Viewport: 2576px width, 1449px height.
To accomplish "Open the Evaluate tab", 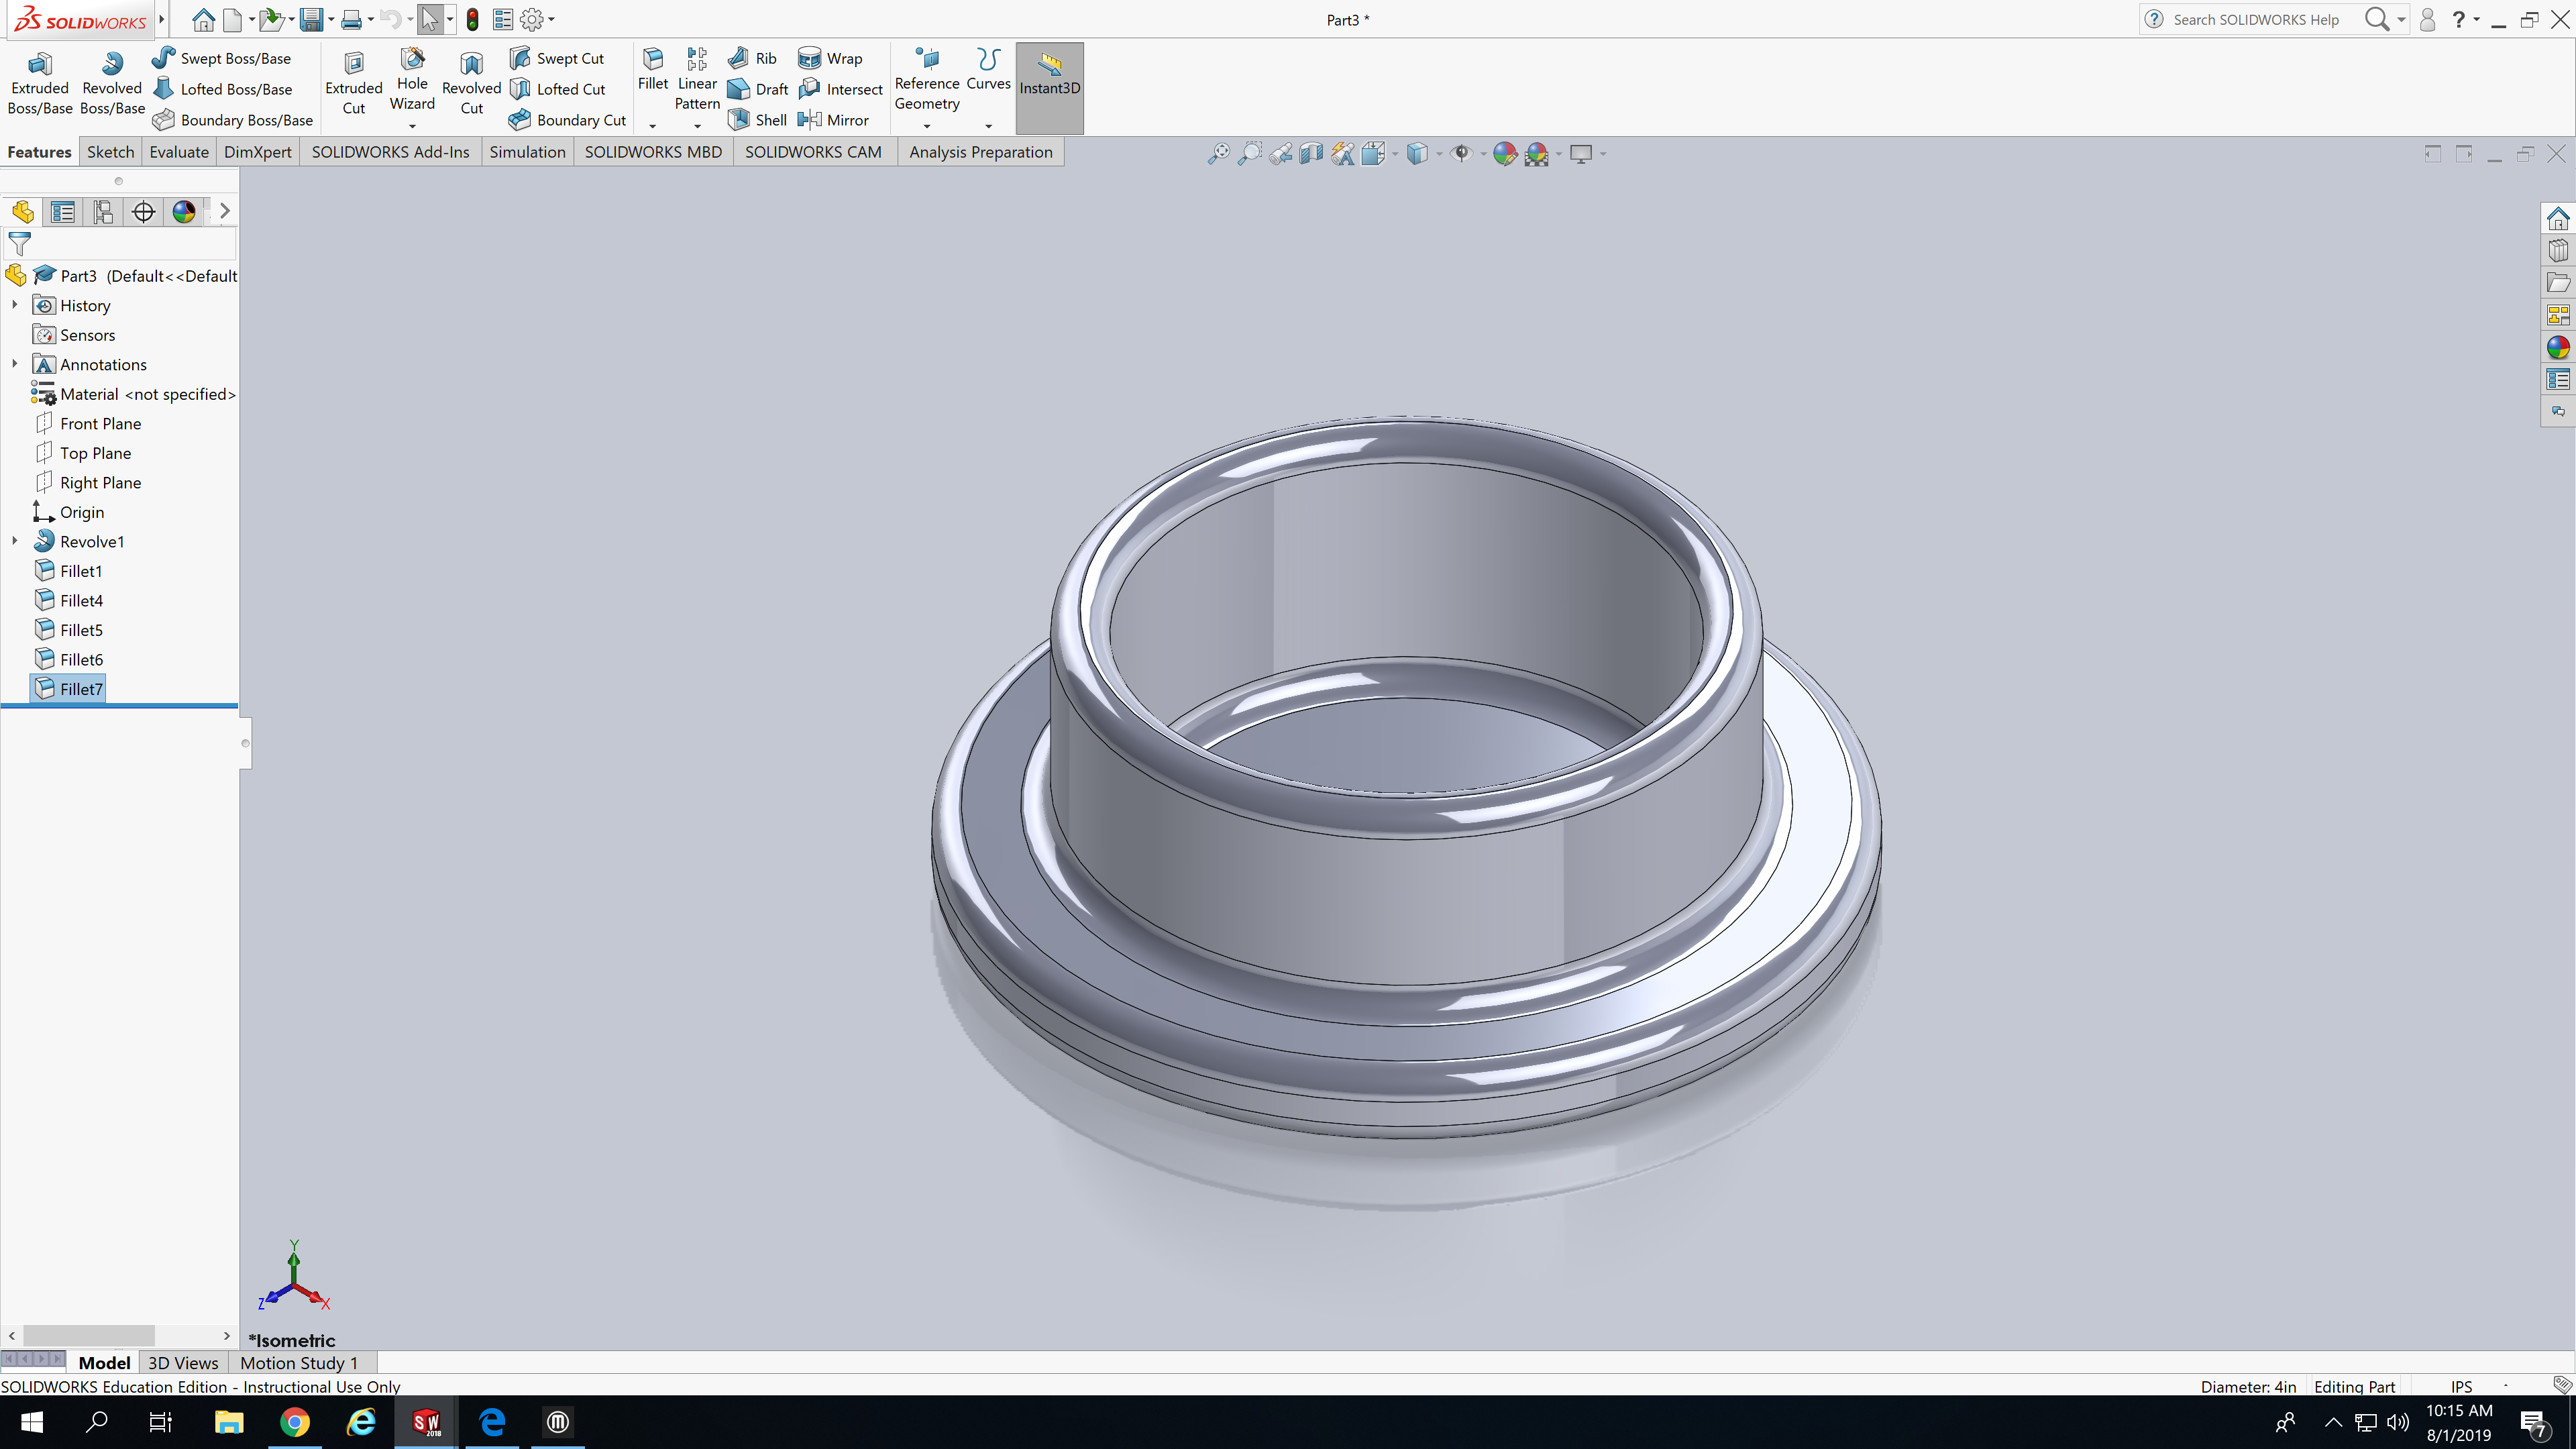I will [179, 152].
